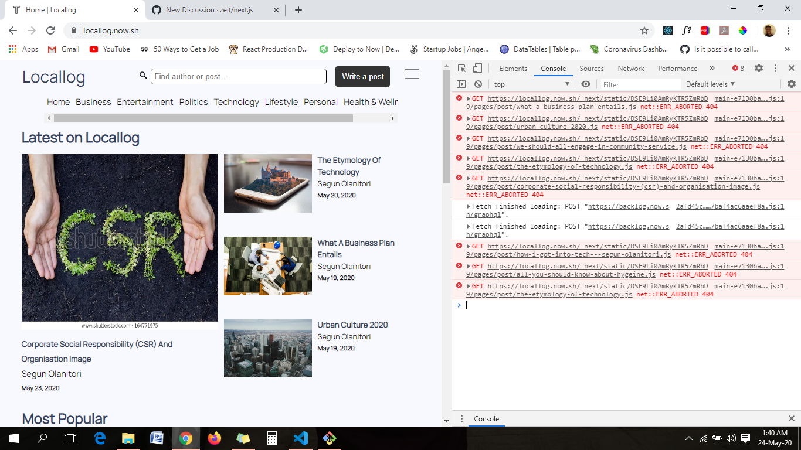Open the Gmail bookmark
801x450 pixels.
pos(64,49)
